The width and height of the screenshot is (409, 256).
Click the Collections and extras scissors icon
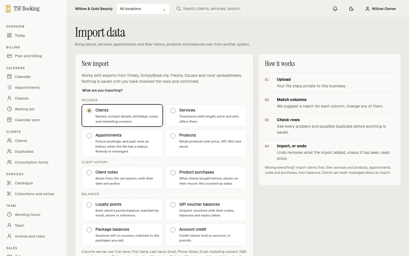coord(9,194)
